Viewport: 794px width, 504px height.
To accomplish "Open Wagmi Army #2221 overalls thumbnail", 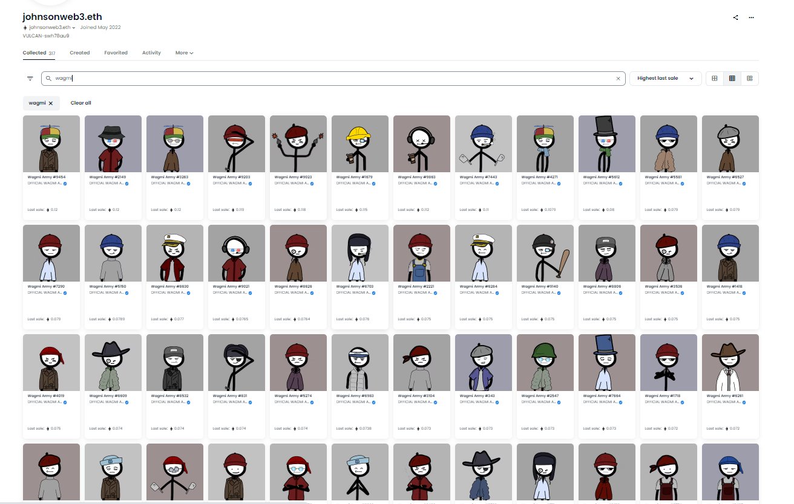I will click(422, 253).
